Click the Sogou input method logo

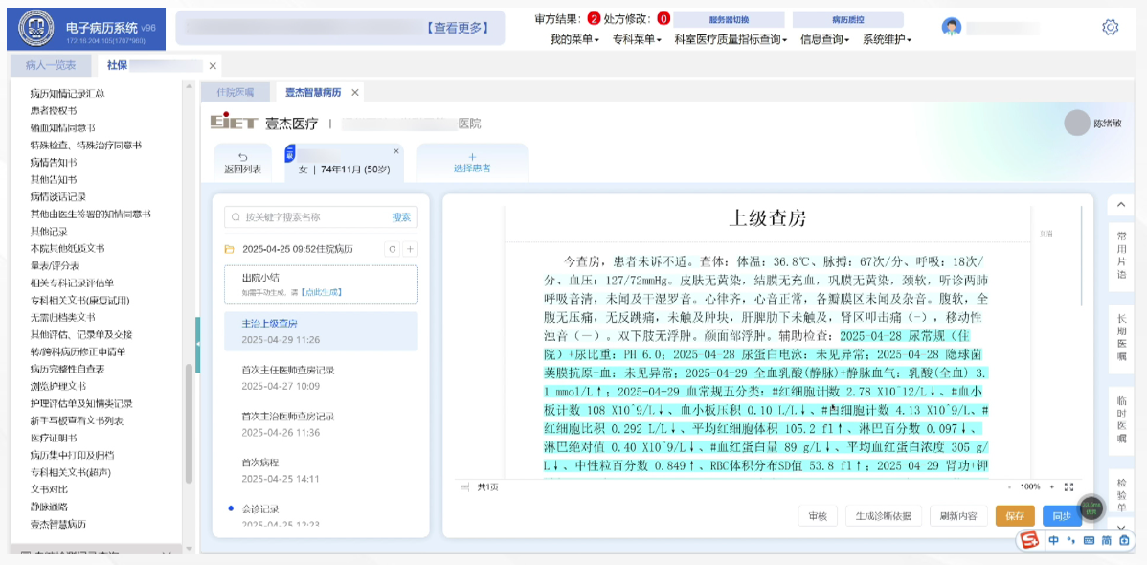click(x=1029, y=541)
